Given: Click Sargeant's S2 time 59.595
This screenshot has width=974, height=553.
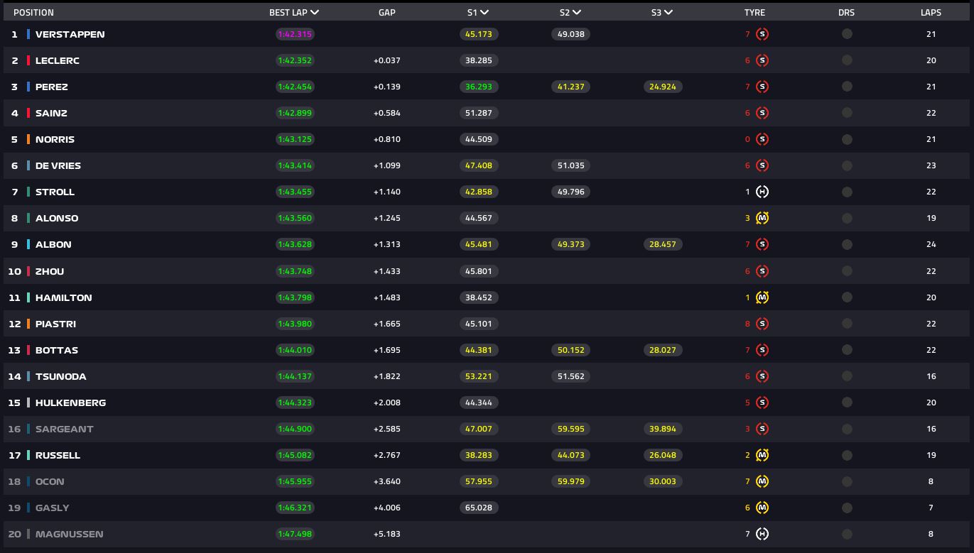Looking at the screenshot, I should [x=570, y=429].
